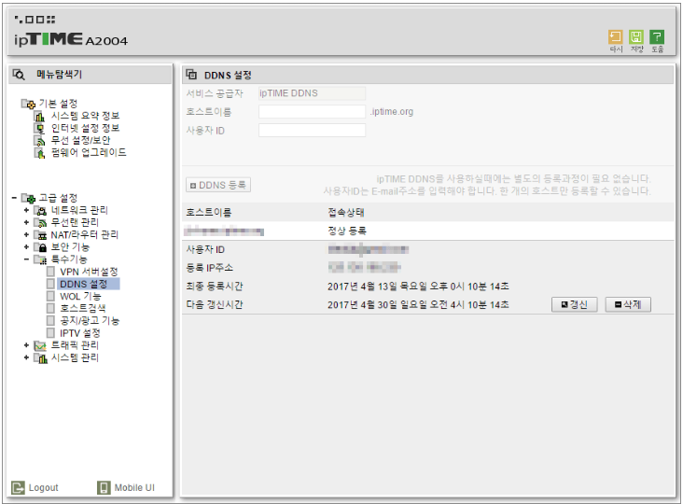This screenshot has width=683, height=504.
Task: Click the 시스템 관리 folder icon
Action: tap(40, 358)
